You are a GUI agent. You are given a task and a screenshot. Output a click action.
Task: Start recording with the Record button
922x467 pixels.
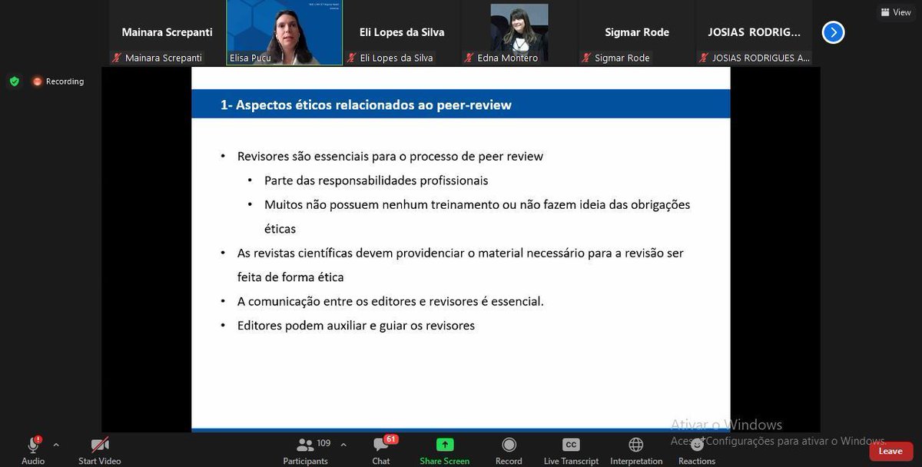tap(509, 450)
